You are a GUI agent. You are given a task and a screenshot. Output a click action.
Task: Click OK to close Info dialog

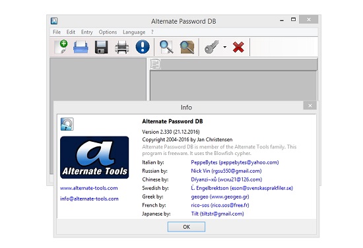(x=186, y=227)
